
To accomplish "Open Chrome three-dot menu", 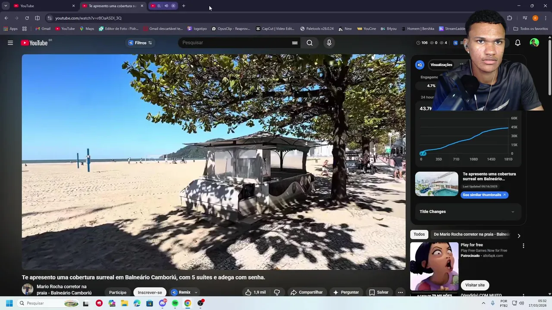I will click(x=546, y=18).
